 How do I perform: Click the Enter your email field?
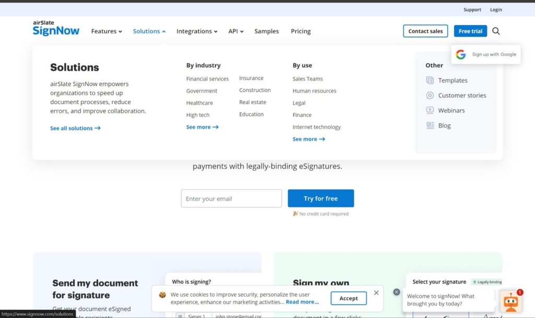pos(231,199)
